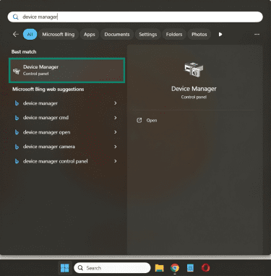The width and height of the screenshot is (271, 276).
Task: Switch to the Documents filter tab
Action: 117,34
